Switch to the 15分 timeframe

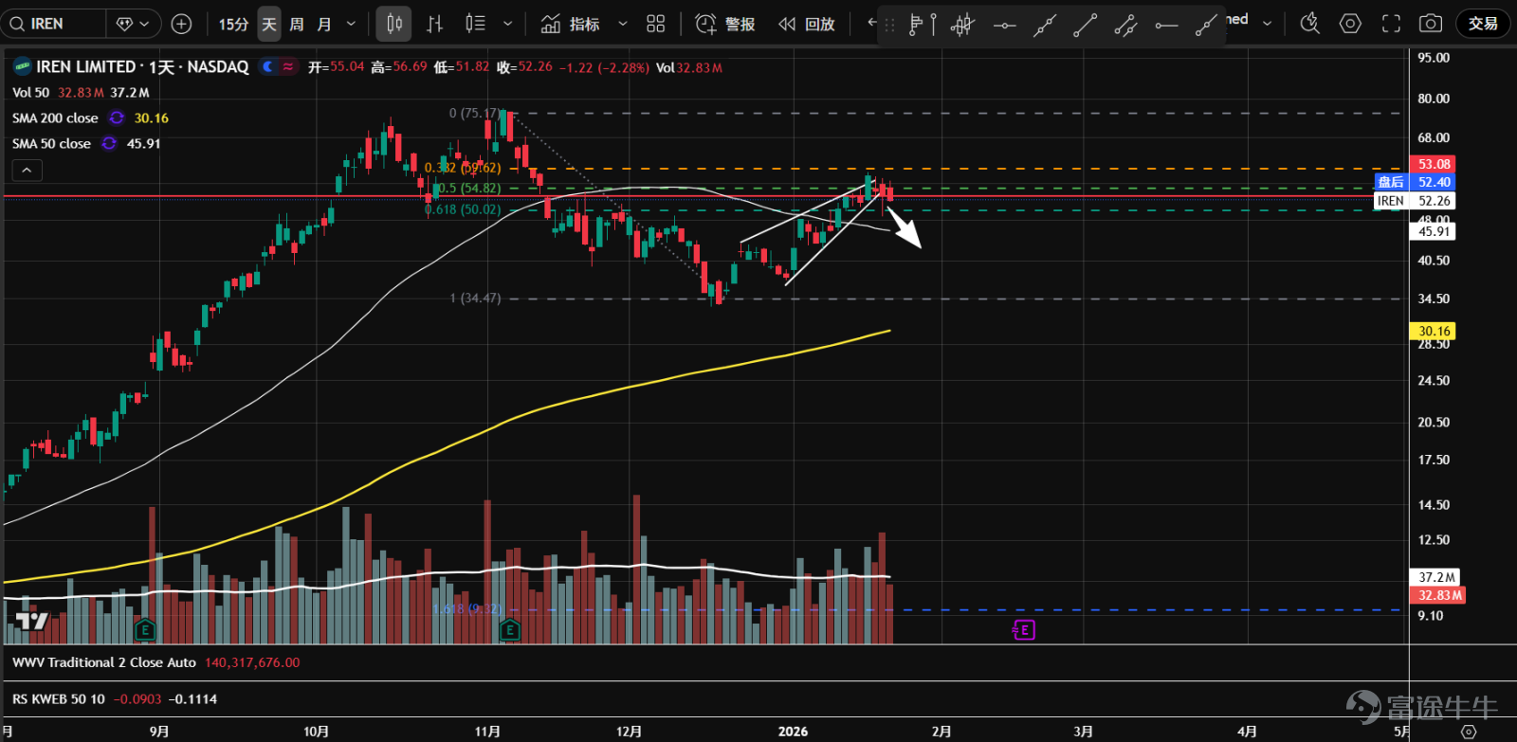click(x=233, y=24)
